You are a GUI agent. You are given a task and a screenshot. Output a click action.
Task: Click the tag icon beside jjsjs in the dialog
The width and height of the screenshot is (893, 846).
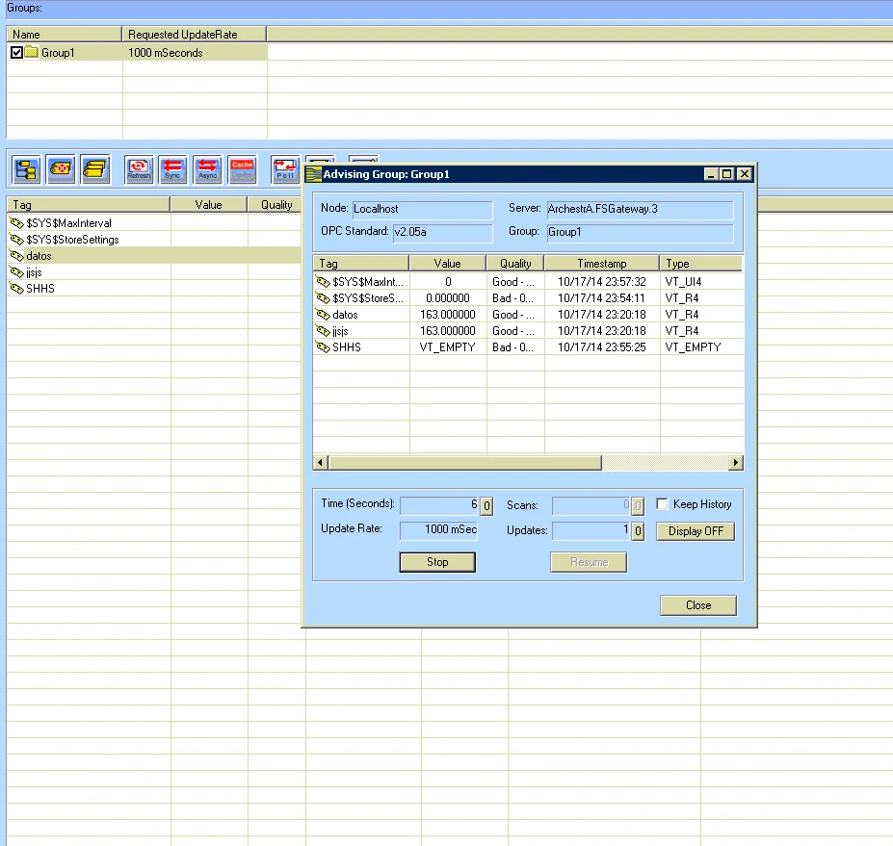(x=323, y=330)
